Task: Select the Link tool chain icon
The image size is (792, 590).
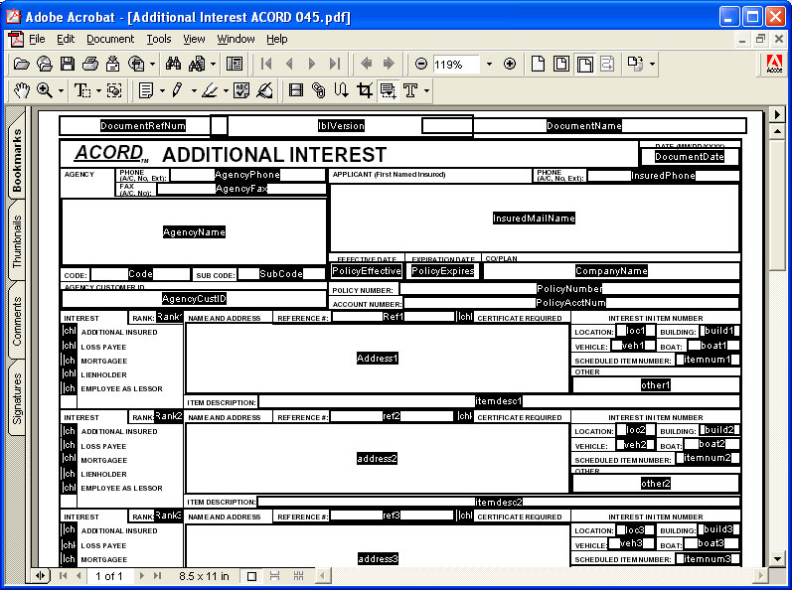Action: pos(318,90)
